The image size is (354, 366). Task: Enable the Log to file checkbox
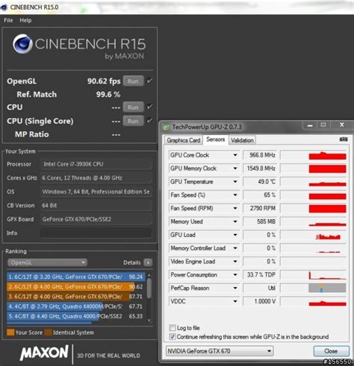coord(172,328)
